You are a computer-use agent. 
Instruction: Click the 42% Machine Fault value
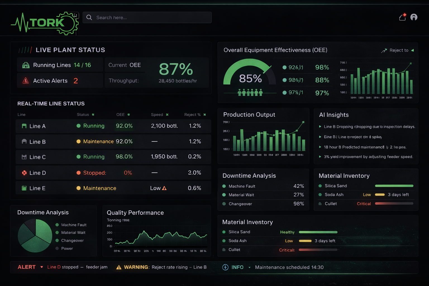click(299, 186)
